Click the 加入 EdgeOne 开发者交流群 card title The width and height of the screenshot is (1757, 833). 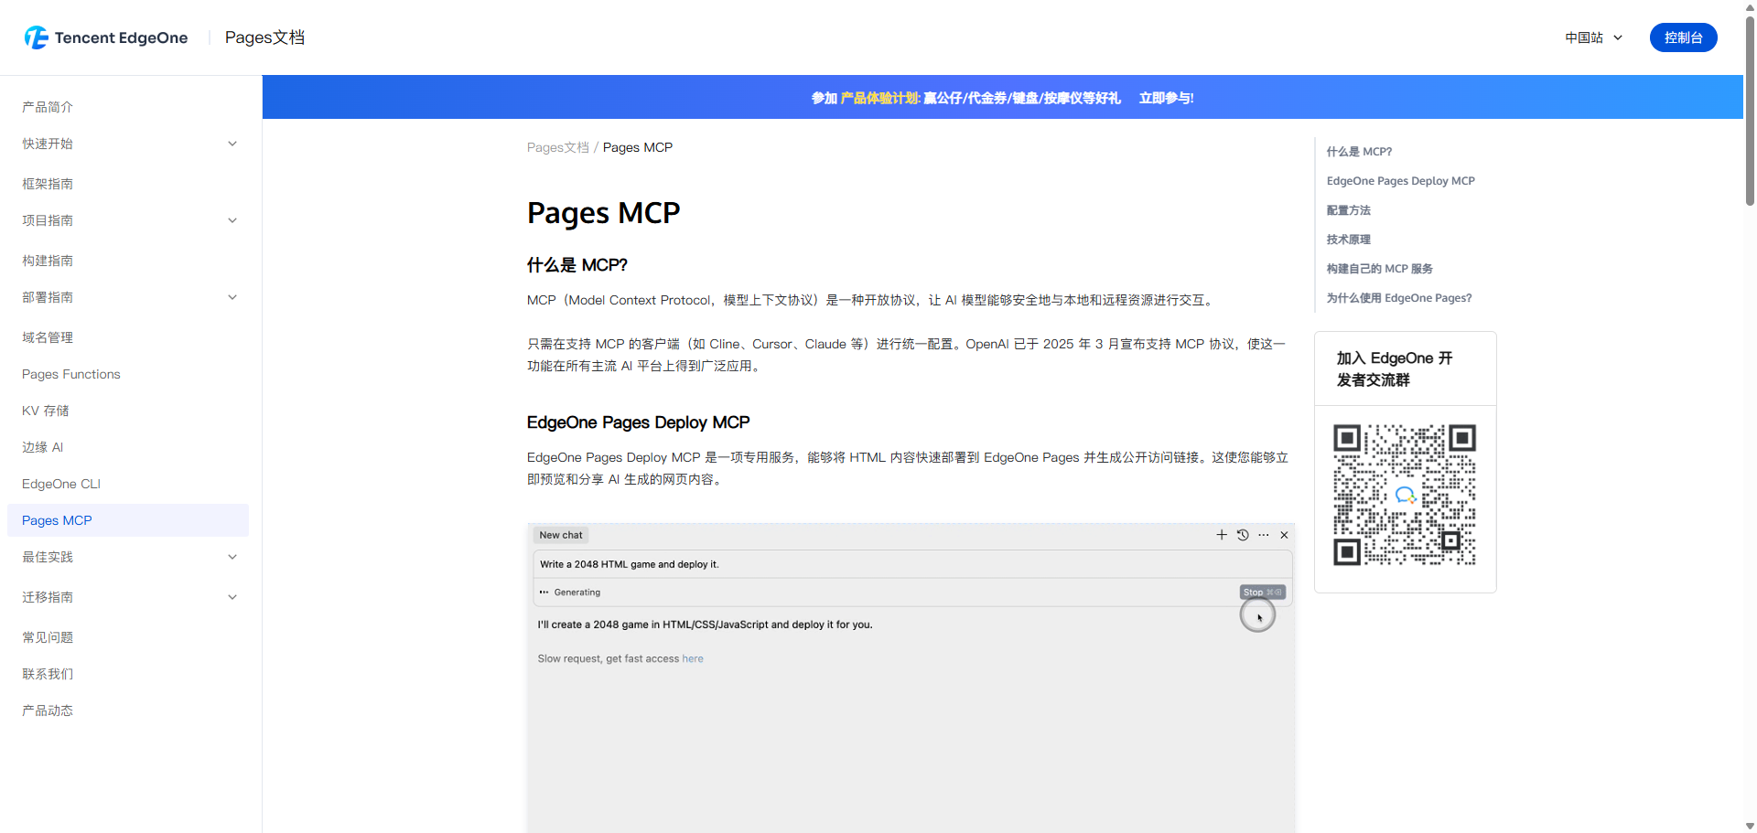coord(1395,369)
